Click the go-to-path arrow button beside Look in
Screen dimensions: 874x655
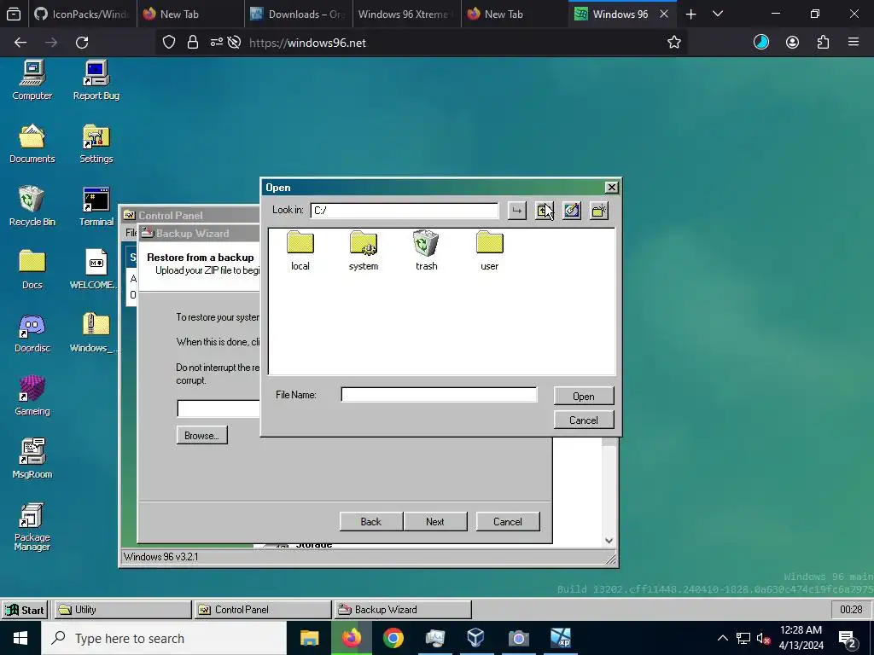(517, 211)
